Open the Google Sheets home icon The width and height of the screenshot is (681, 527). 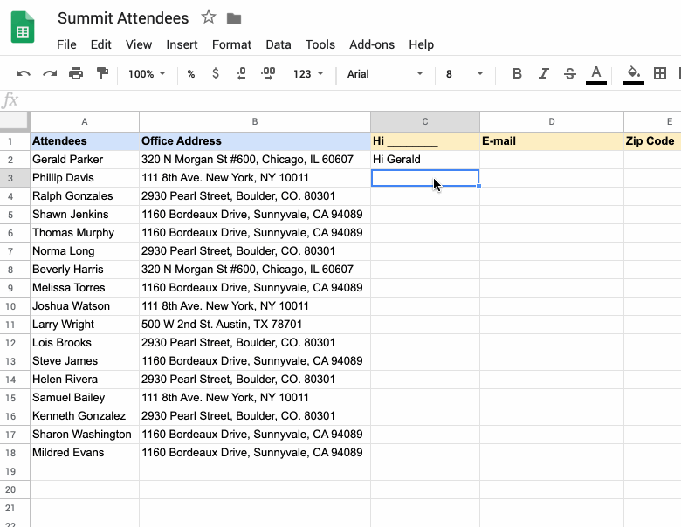23,27
